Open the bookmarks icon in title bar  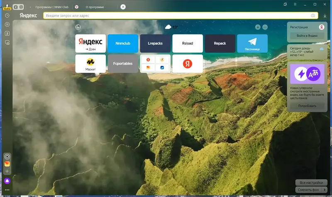(x=285, y=4)
